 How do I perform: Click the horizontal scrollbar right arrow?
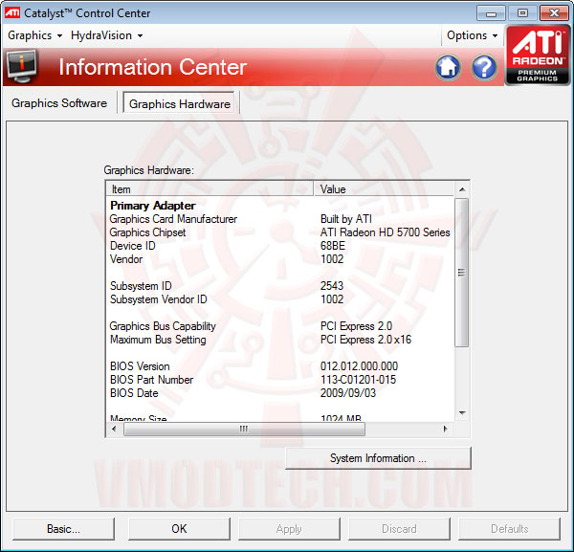pos(445,429)
